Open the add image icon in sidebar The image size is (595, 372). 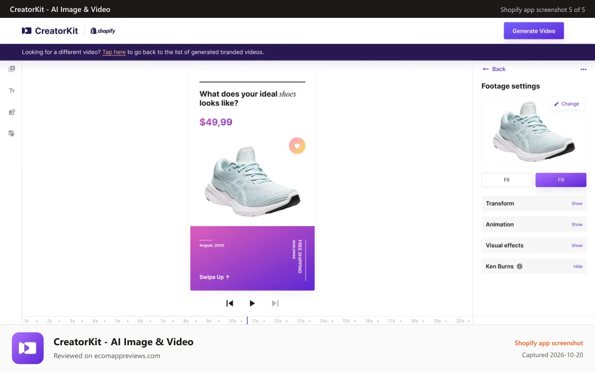coord(12,112)
